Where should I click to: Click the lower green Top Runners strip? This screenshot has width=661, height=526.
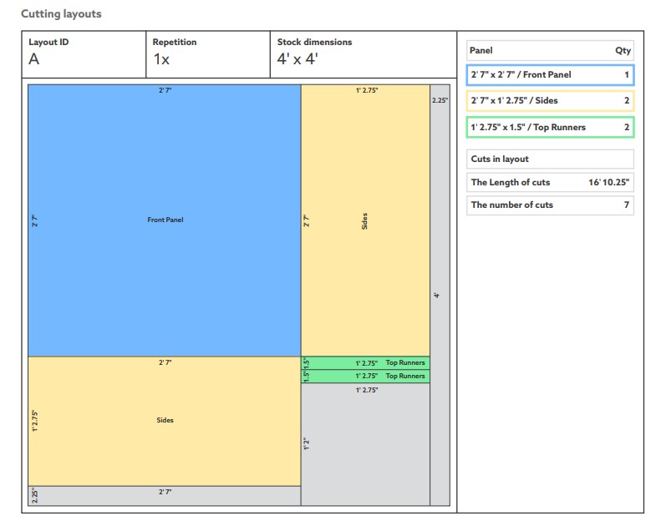coord(365,377)
